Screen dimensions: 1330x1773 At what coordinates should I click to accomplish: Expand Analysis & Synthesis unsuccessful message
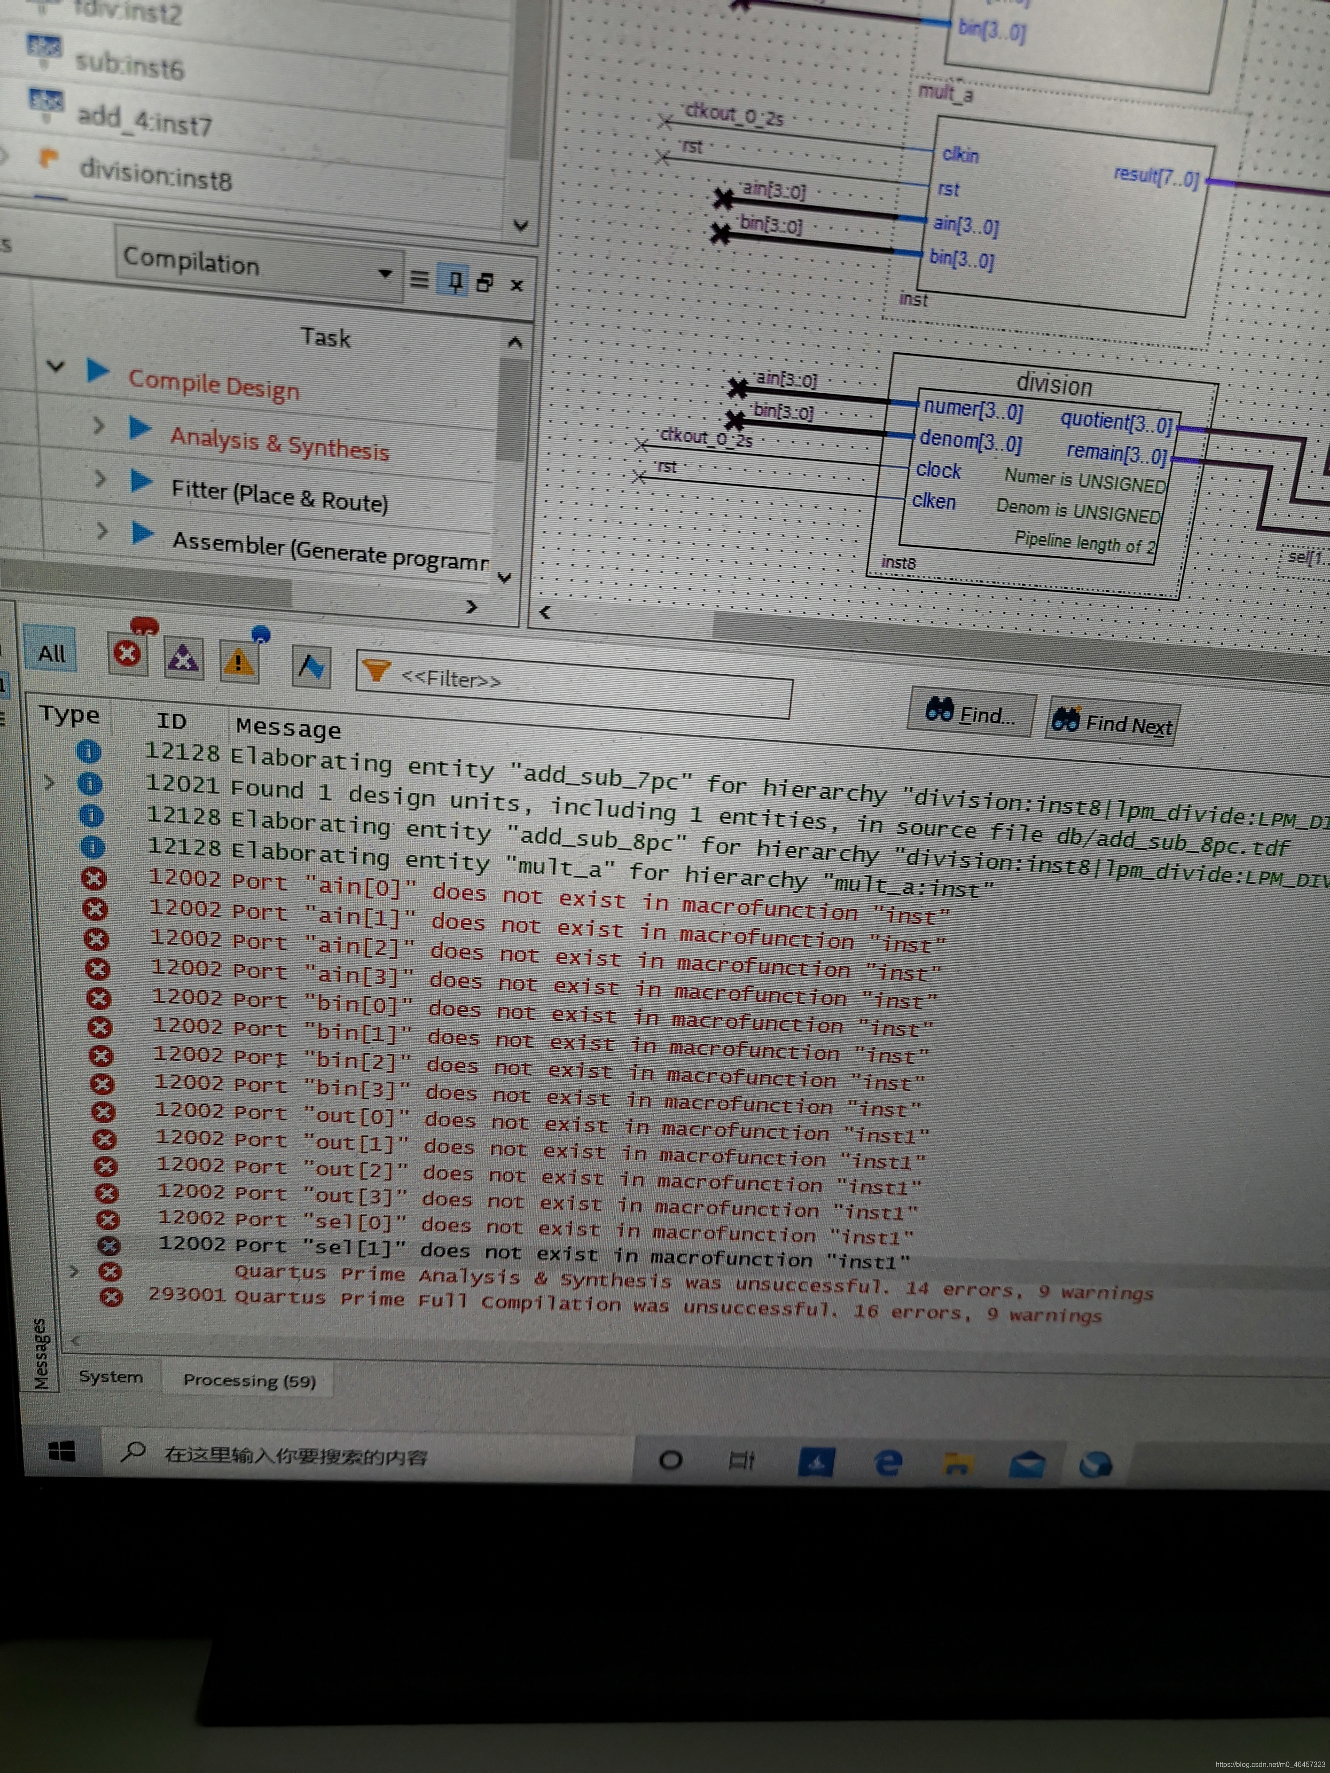(x=74, y=1271)
